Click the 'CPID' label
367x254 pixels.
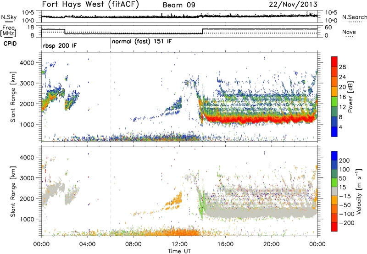click(10, 44)
